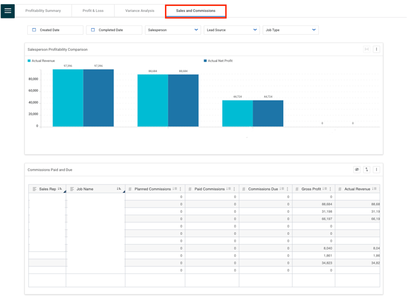Open the Completed Date filter field
The width and height of the screenshot is (407, 298).
click(x=114, y=30)
